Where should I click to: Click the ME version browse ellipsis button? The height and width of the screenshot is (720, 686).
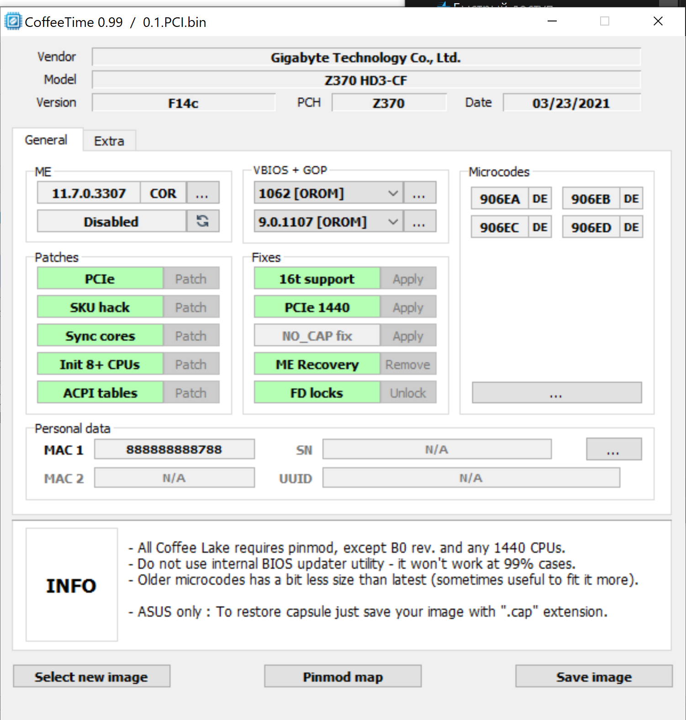pyautogui.click(x=203, y=193)
